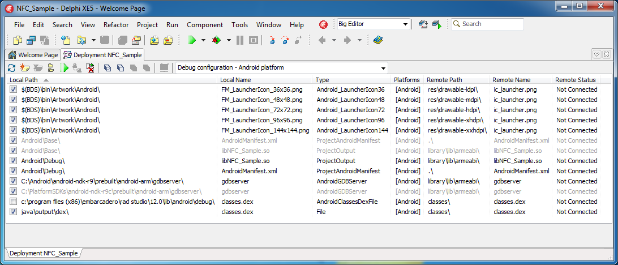
Task: Click the Program Reset stop icon
Action: coord(254,40)
